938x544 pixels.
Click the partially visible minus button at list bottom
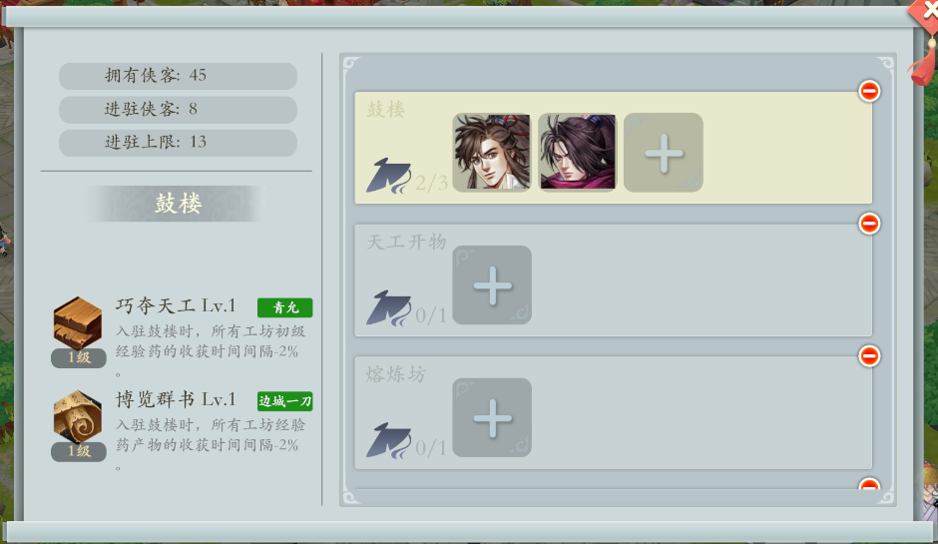click(869, 483)
